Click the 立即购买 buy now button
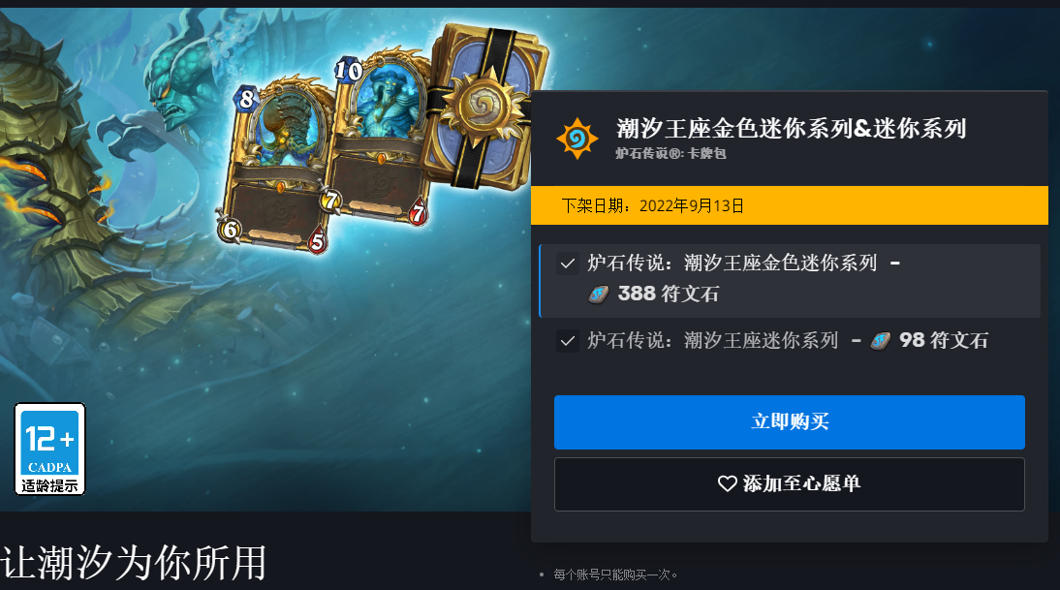The image size is (1060, 590). pyautogui.click(x=790, y=422)
